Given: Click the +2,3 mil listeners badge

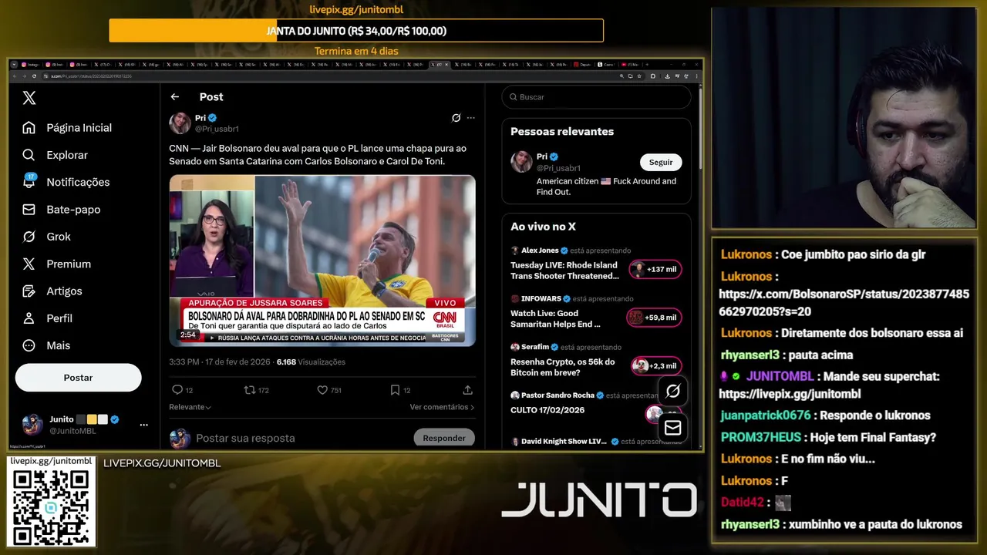Looking at the screenshot, I should point(656,366).
